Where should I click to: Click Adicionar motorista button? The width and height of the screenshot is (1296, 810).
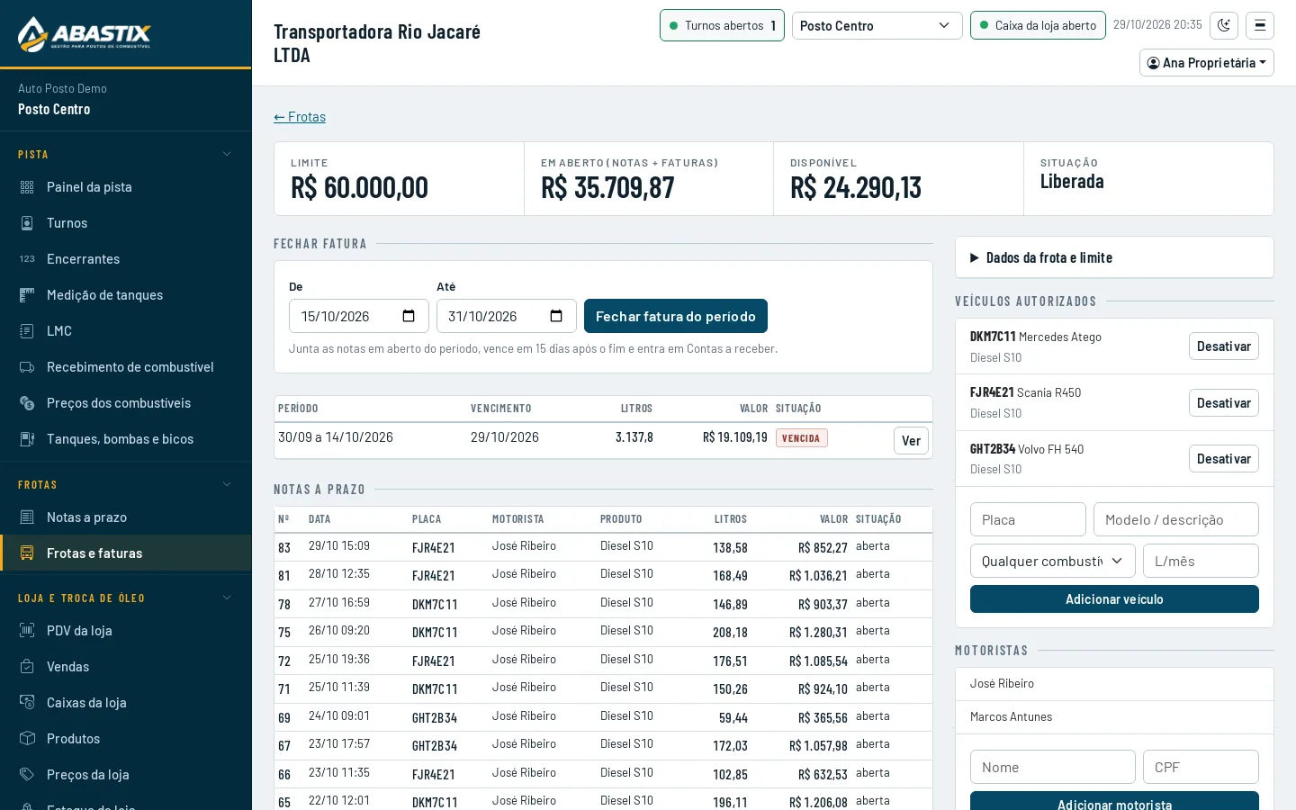[1114, 801]
